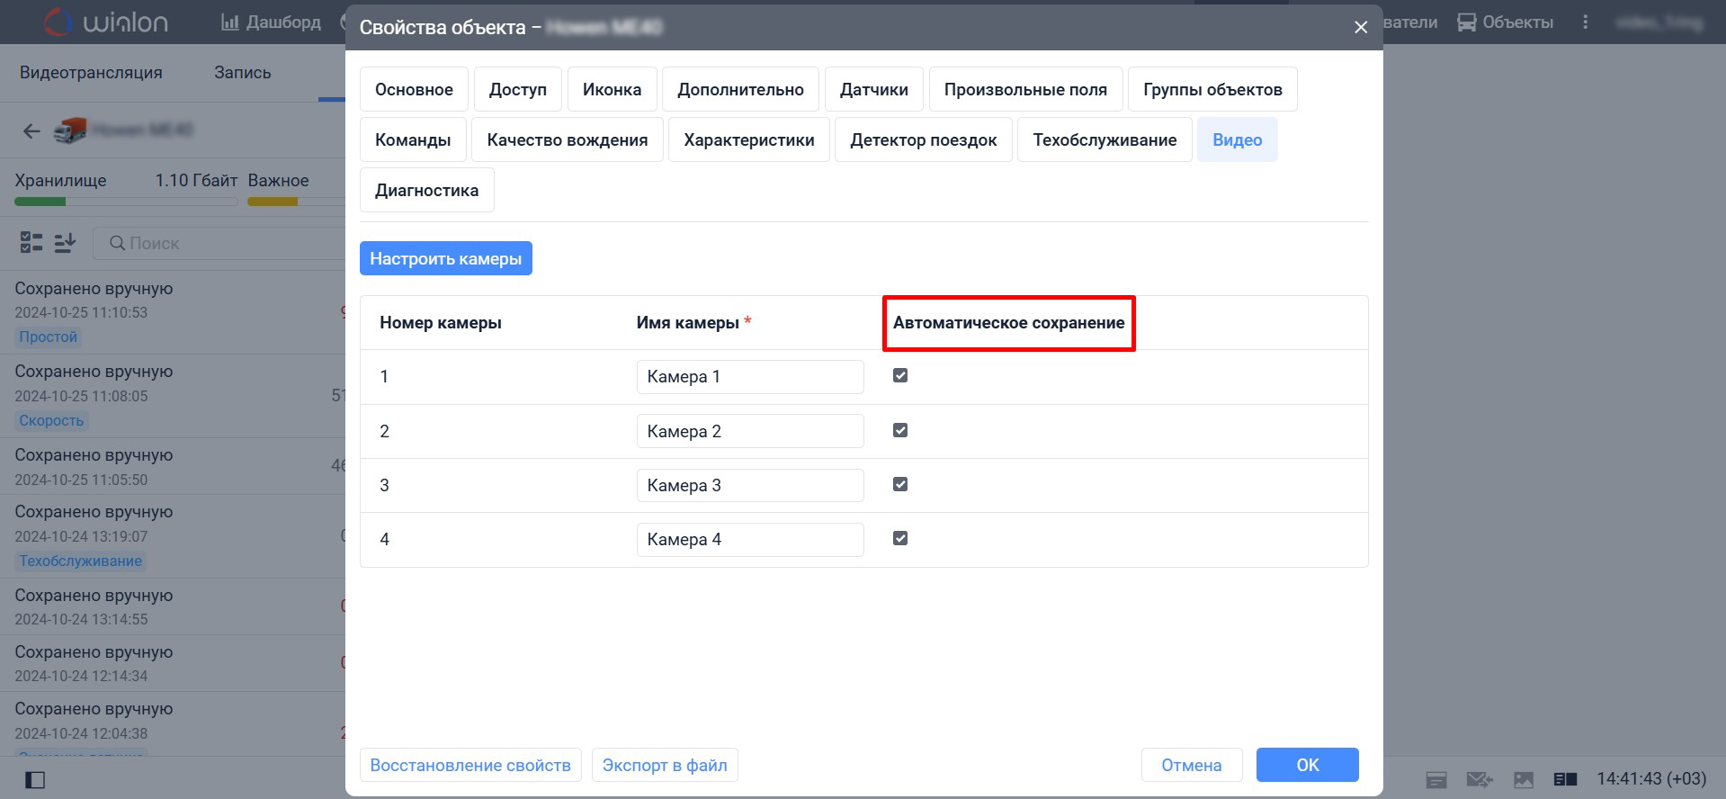Click the split layout icon in bottom bar
1726x799 pixels.
1566,779
